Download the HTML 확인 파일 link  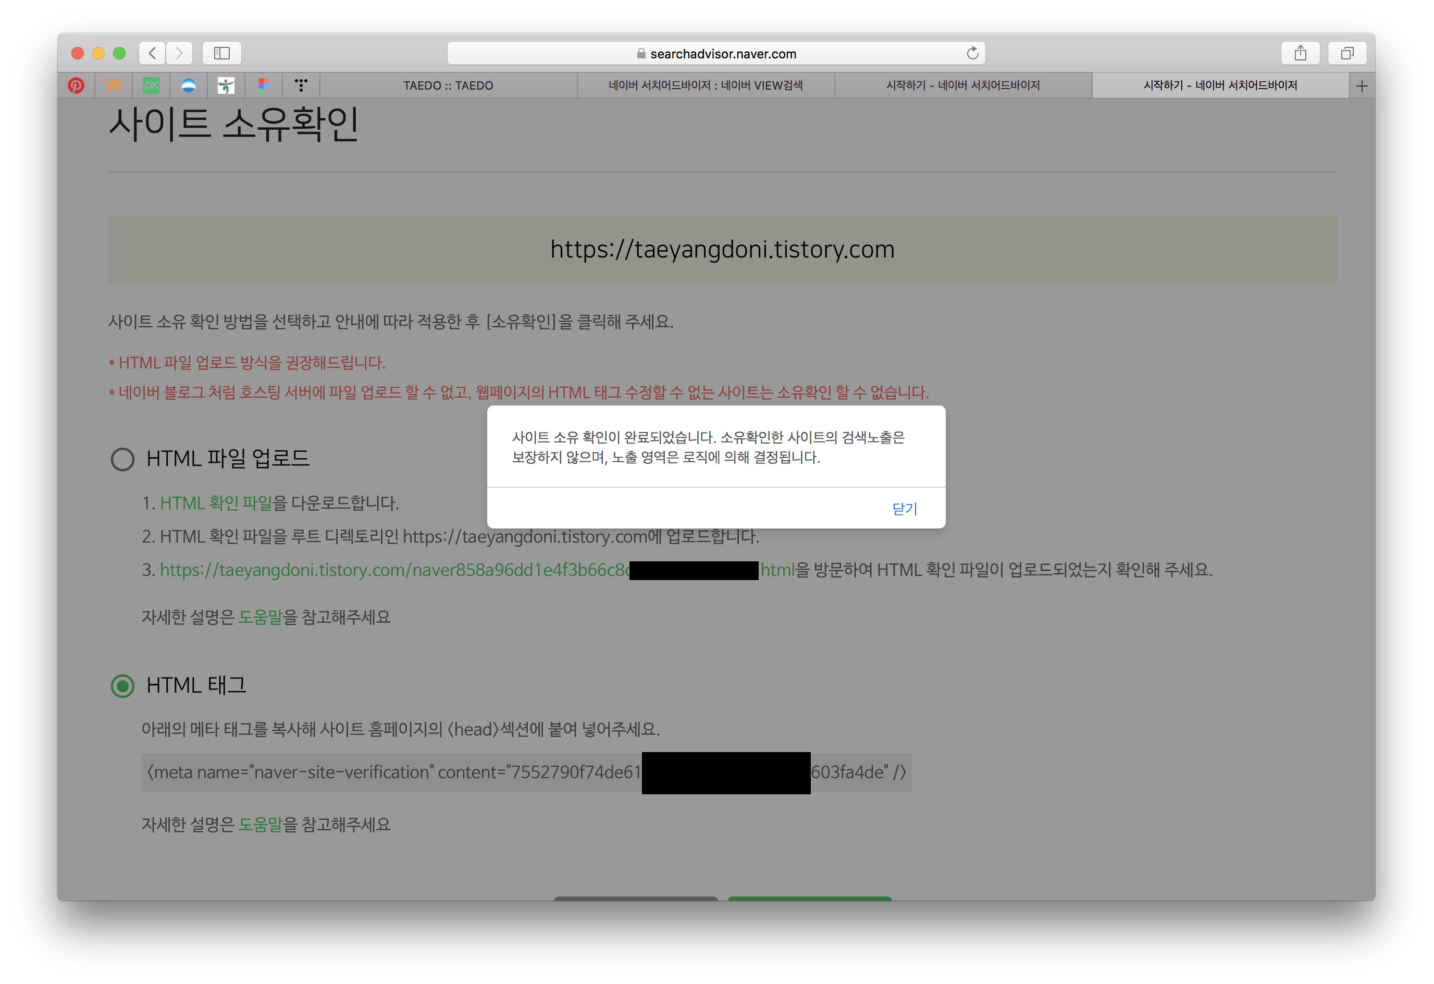(x=216, y=503)
